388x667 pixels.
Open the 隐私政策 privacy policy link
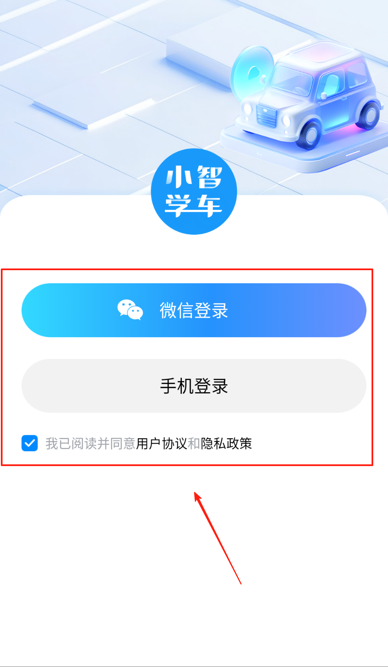[226, 444]
